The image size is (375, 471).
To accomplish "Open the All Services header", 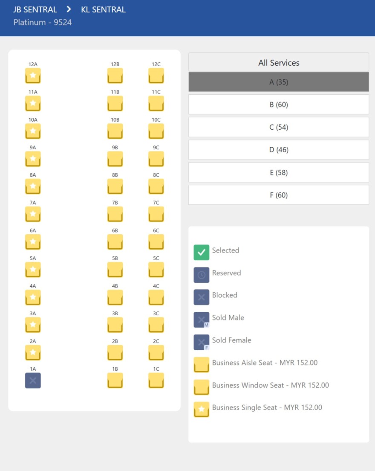I will tap(279, 62).
